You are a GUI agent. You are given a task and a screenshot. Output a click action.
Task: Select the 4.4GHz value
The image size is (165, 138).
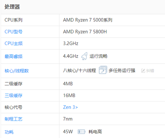[x=71, y=56]
